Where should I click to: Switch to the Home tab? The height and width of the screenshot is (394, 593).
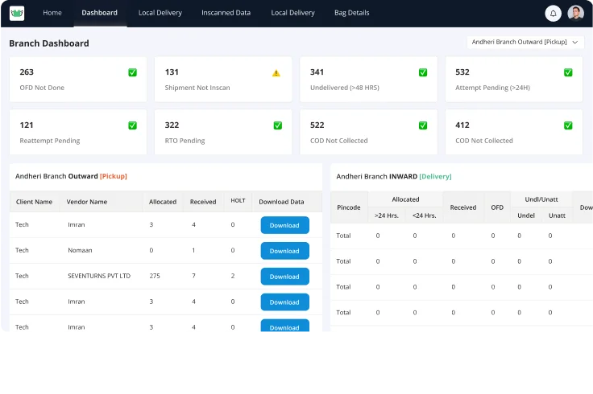(52, 13)
